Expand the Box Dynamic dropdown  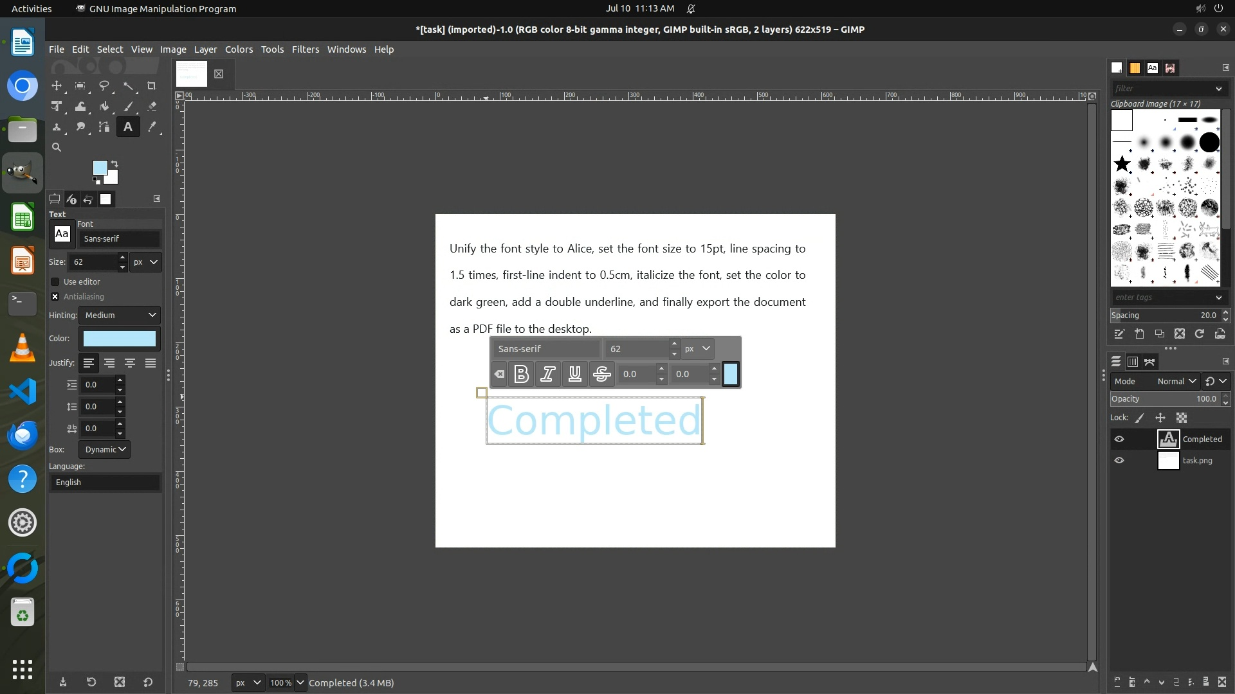[104, 449]
